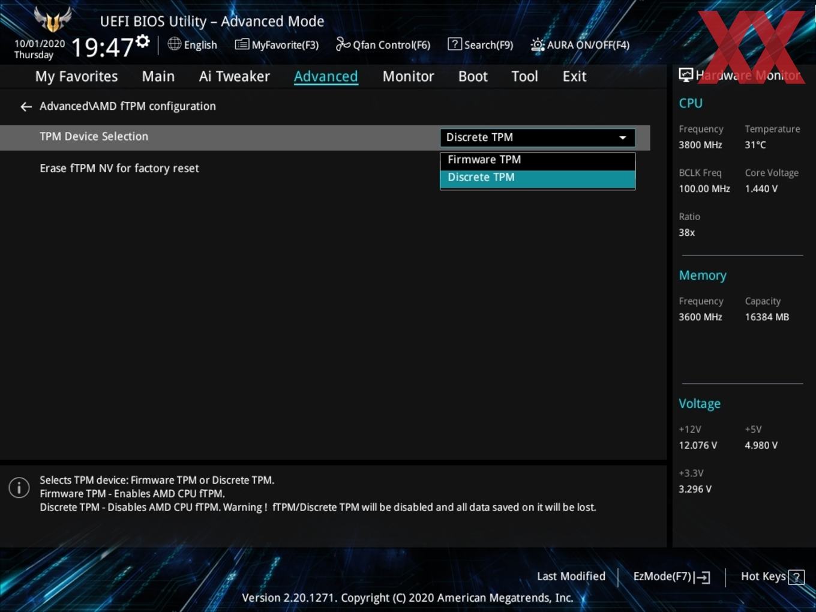Switch to the Main tab
This screenshot has width=816, height=612.
158,77
